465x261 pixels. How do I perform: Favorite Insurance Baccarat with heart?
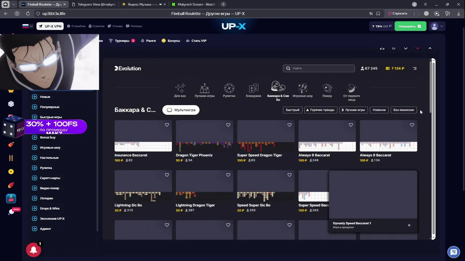167,125
